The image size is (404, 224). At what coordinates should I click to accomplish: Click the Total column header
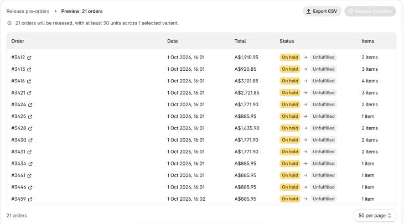pyautogui.click(x=240, y=41)
